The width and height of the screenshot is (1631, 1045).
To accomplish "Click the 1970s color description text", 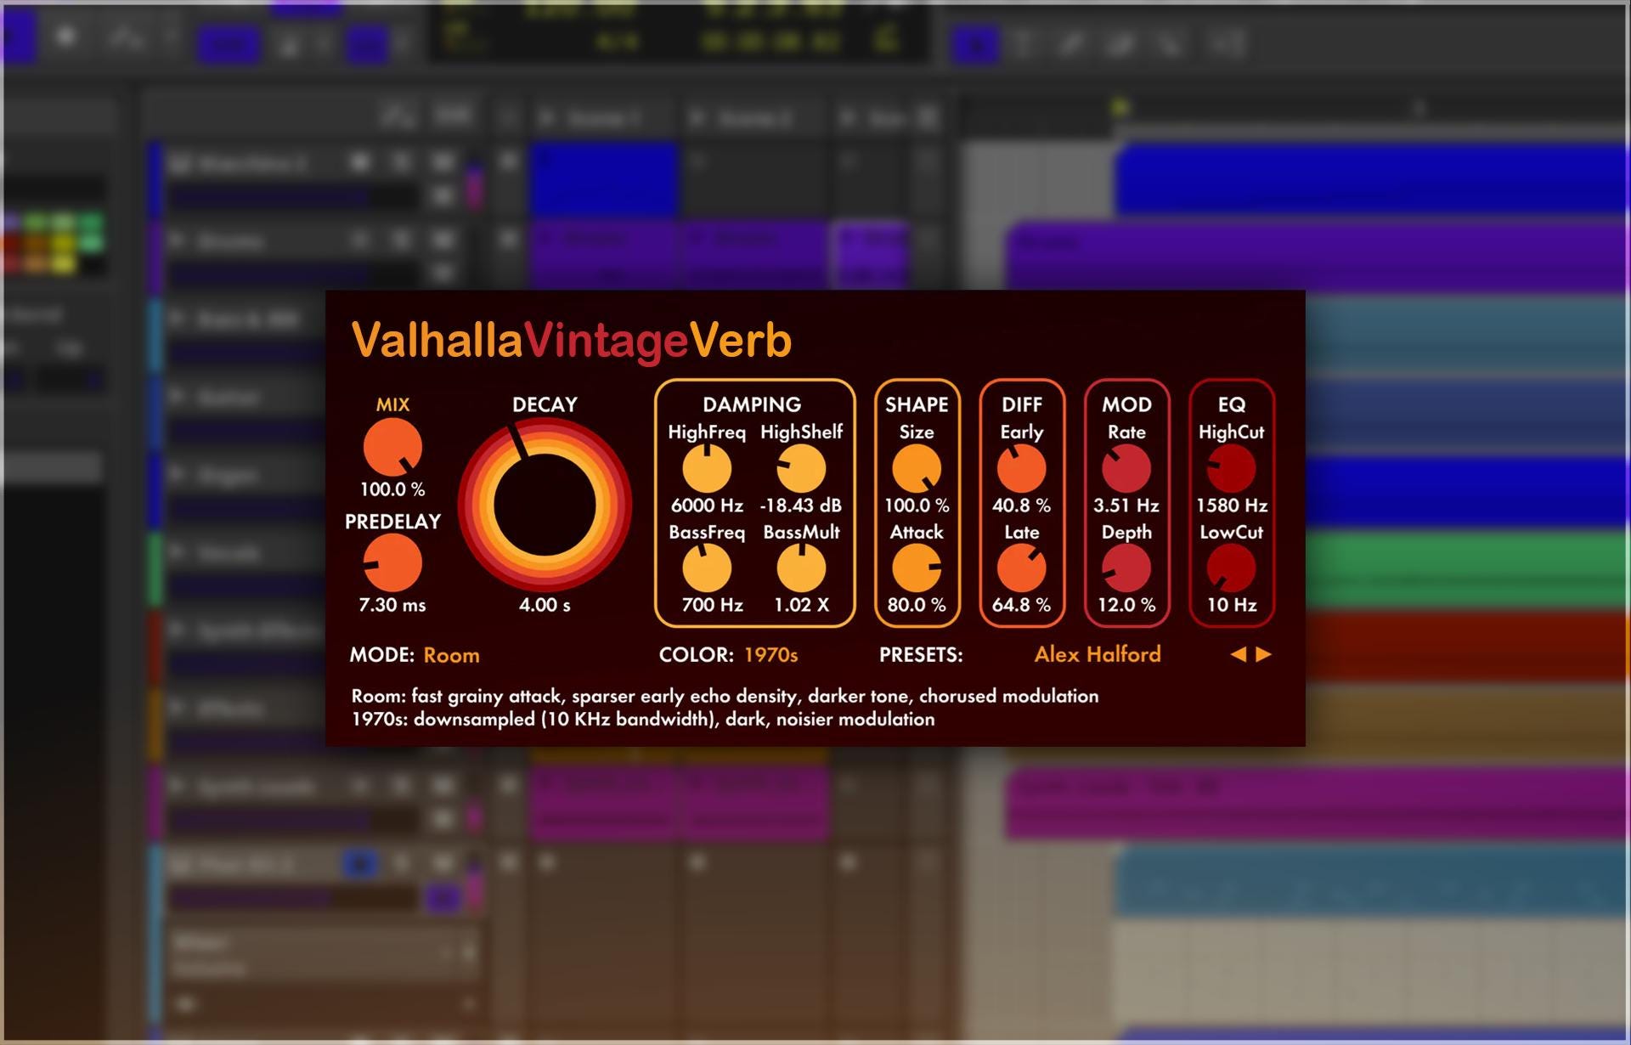I will (x=643, y=719).
